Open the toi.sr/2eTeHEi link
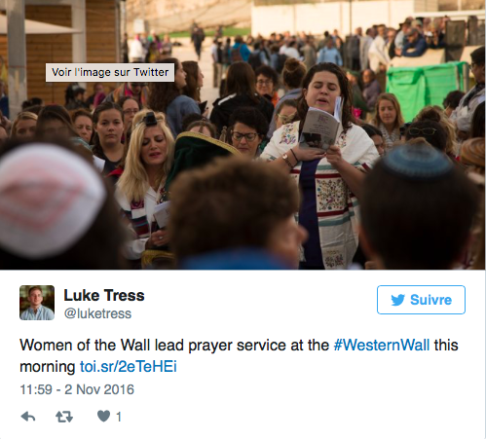 [129, 367]
